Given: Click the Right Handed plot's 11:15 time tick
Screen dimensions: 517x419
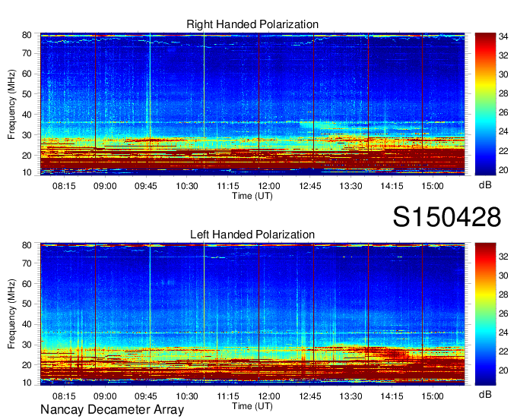Looking at the screenshot, I should (228, 186).
